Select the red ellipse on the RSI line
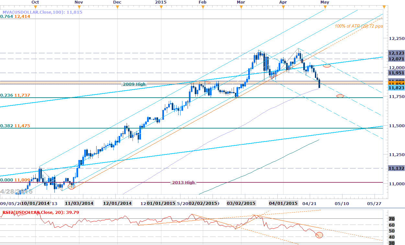This screenshot has width=405, height=245. (x=319, y=234)
